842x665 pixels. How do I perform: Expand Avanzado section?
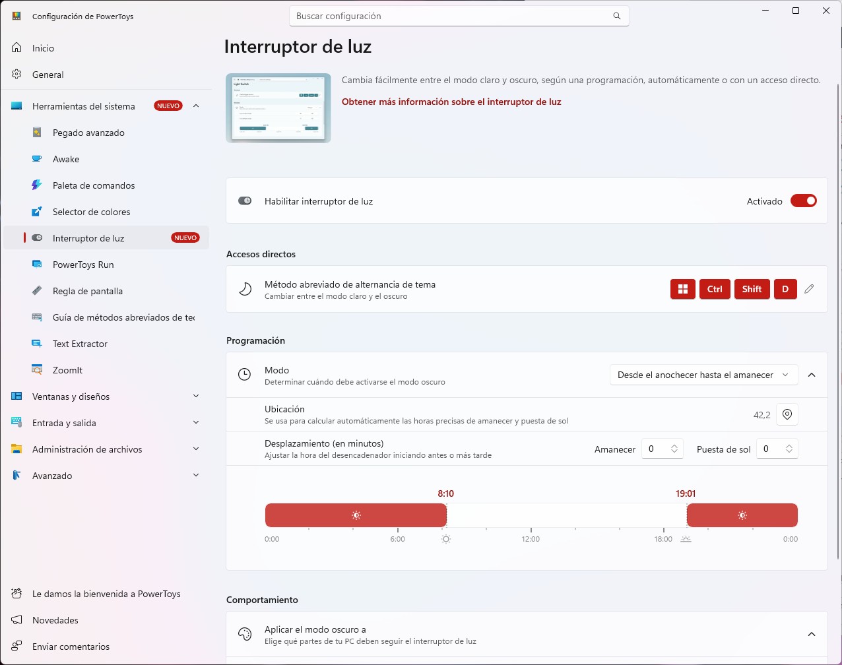coord(196,475)
